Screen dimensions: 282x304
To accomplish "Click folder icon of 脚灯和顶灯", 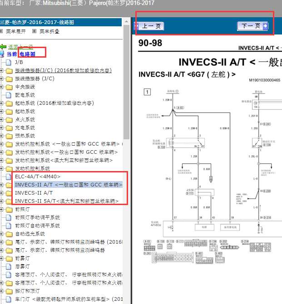I will tap(9, 291).
